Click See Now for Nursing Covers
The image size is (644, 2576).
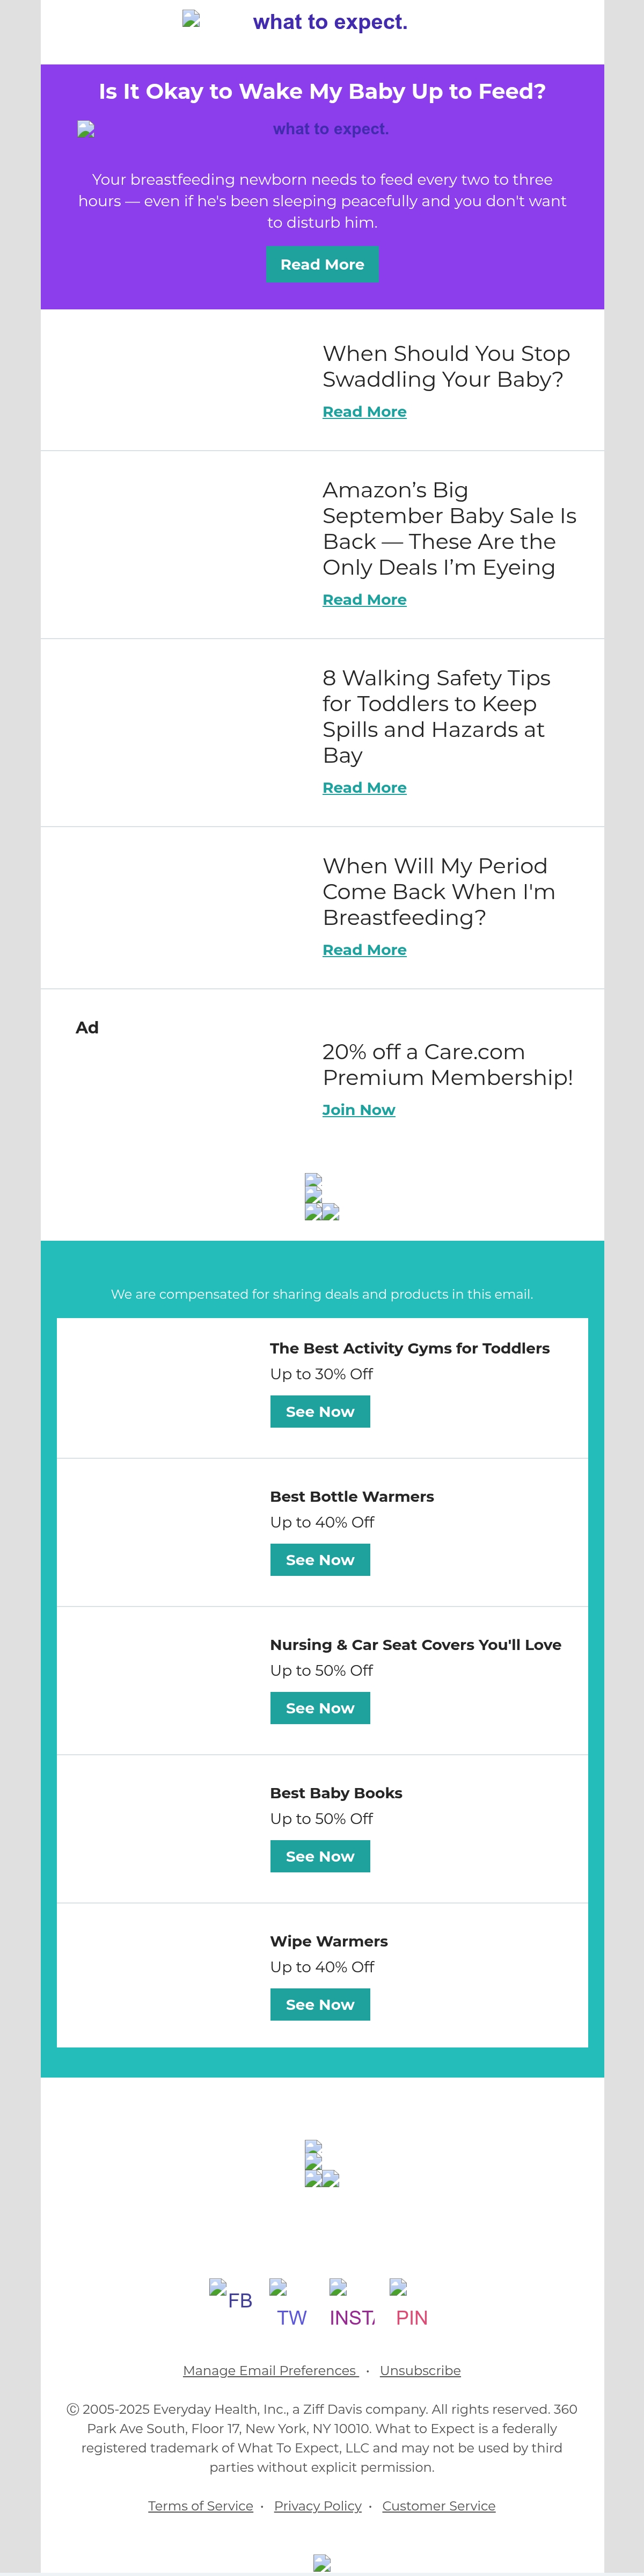point(320,1708)
